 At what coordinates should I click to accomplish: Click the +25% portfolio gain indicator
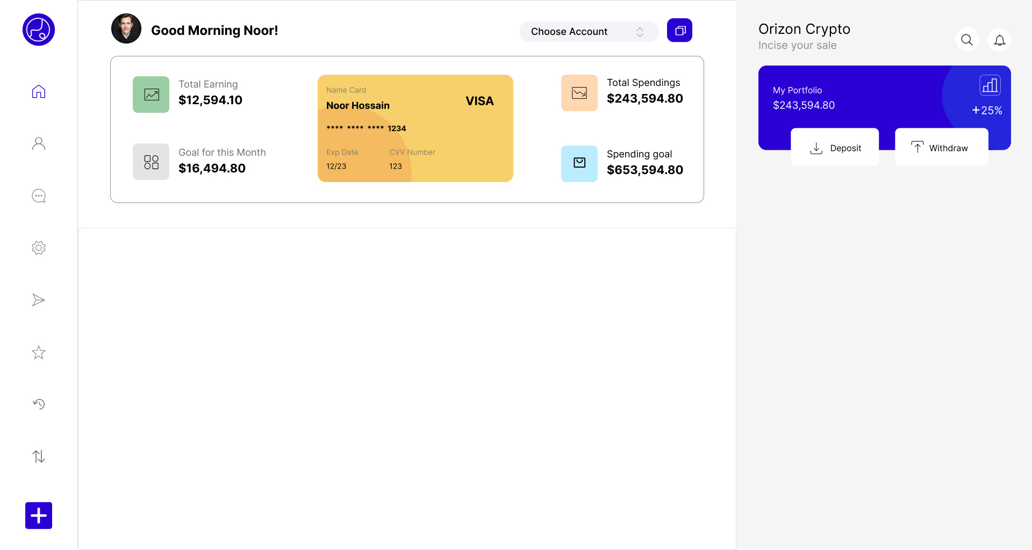click(986, 110)
